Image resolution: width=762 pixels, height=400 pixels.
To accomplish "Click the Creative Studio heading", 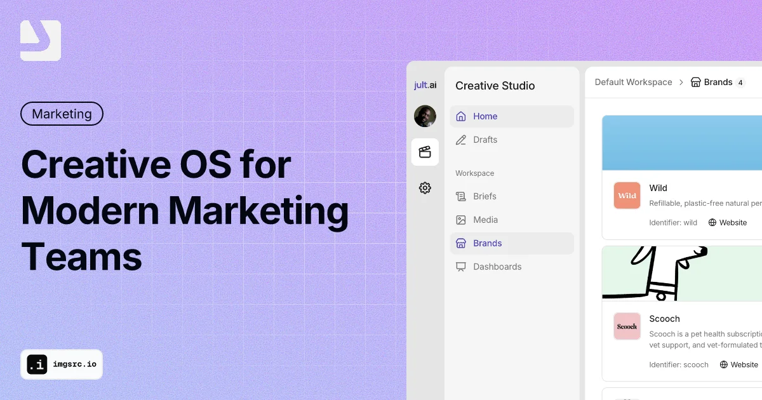I will coord(495,86).
